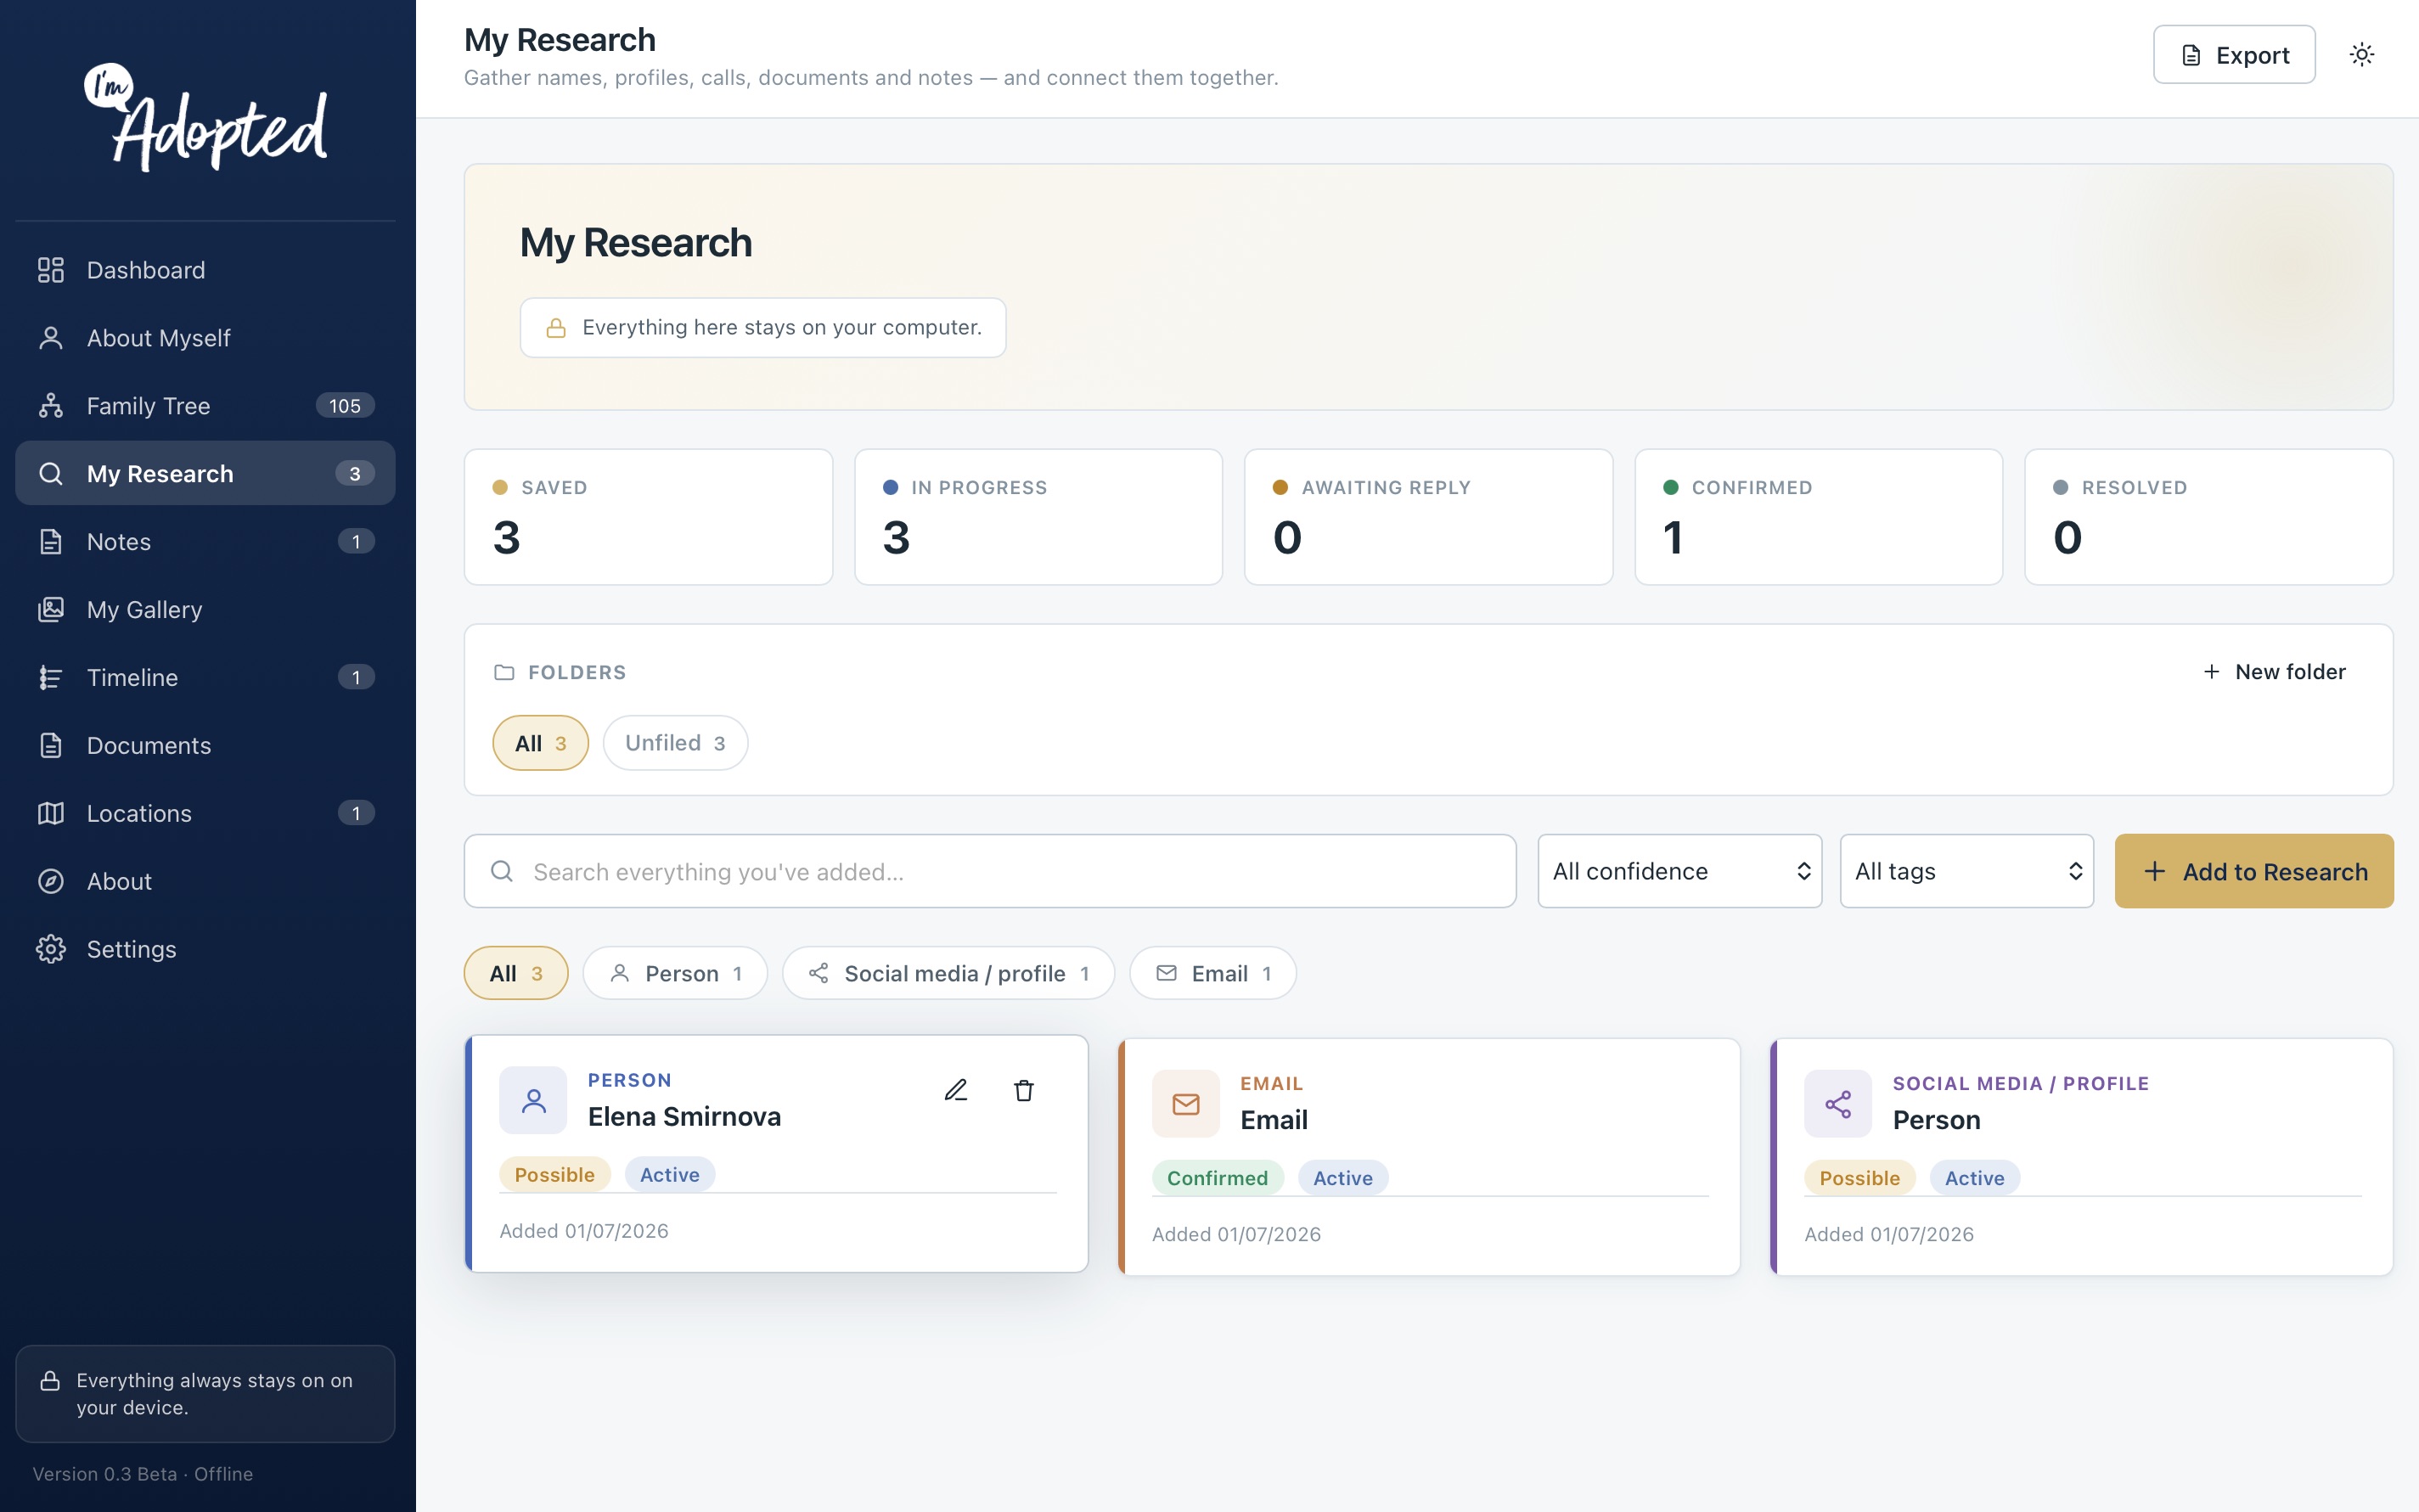Click the About Myself person icon

click(x=51, y=338)
